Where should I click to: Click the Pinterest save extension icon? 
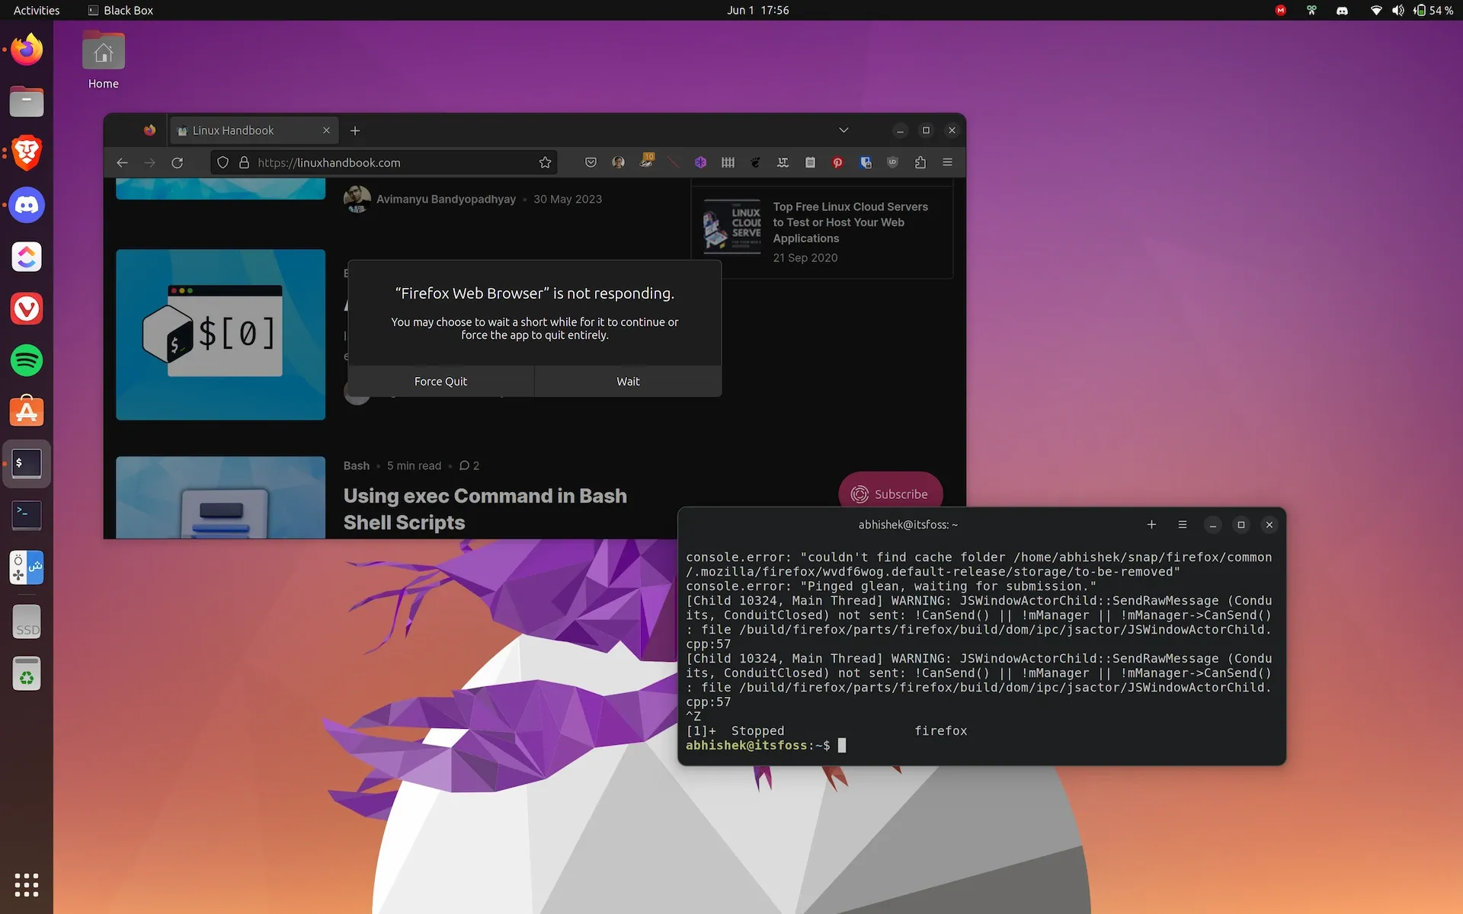(x=837, y=162)
